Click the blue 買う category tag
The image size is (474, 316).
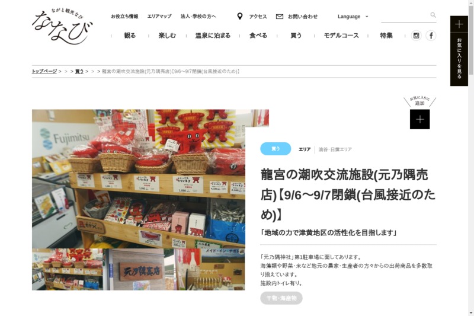coord(276,149)
